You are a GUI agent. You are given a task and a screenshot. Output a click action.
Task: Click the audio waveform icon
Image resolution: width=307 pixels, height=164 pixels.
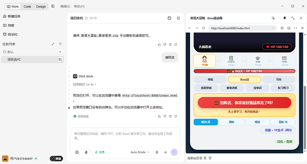click(166, 152)
